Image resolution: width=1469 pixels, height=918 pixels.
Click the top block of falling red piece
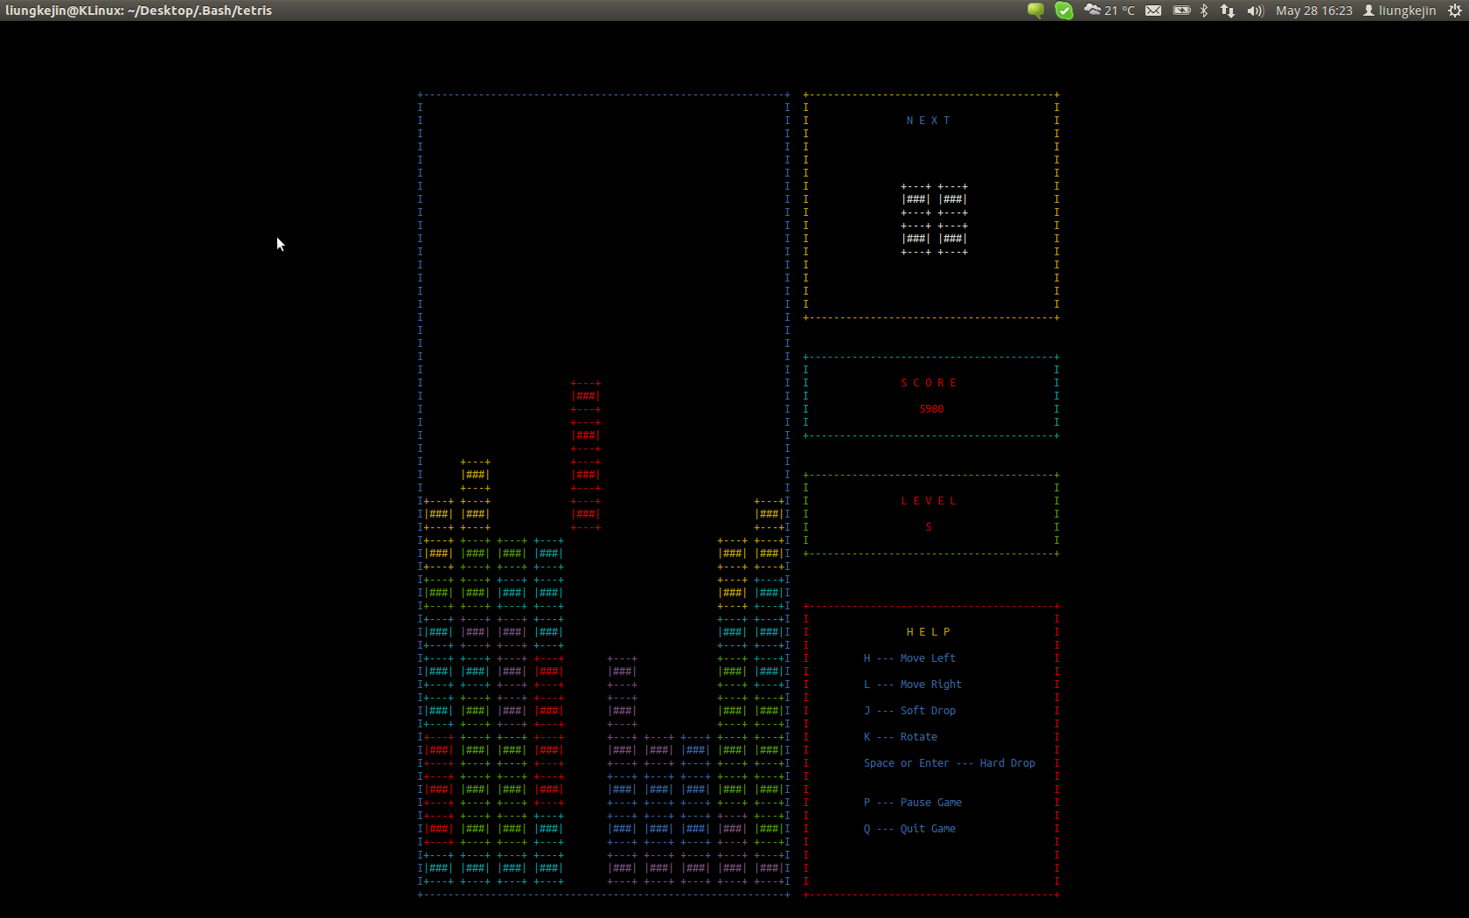coord(586,396)
